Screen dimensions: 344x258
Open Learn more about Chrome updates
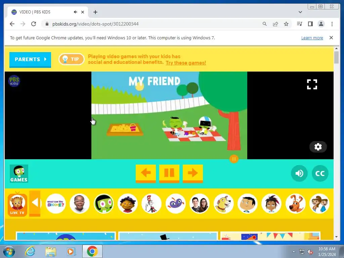[312, 38]
